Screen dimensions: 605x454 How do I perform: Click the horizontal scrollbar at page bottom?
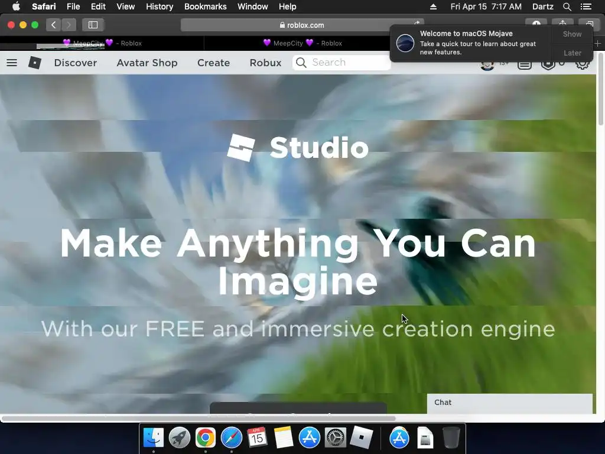[199, 419]
